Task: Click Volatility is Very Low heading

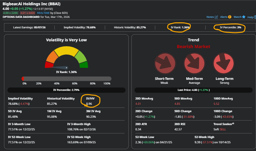Action: (x=66, y=40)
